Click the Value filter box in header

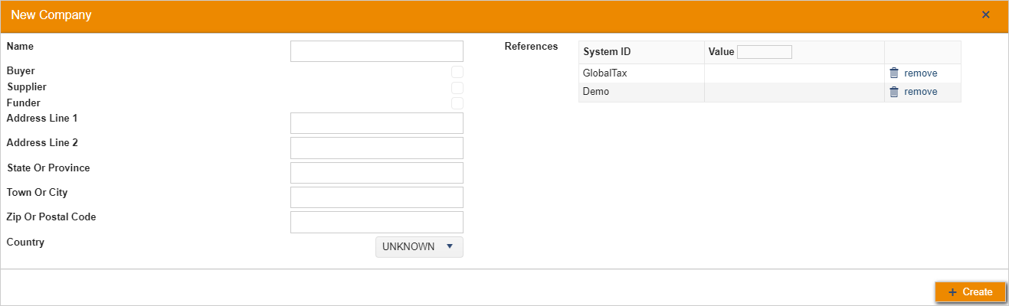pos(764,52)
